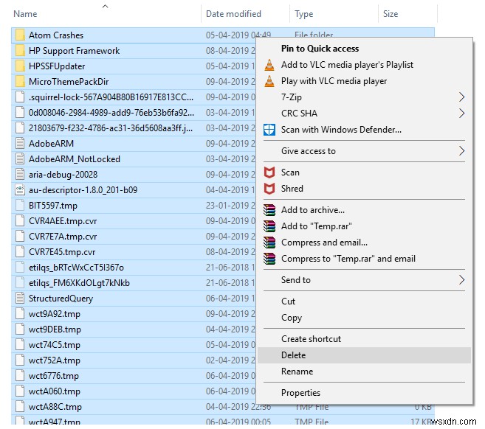Click the HP Support Framework folder icon
Image resolution: width=485 pixels, height=429 pixels.
tap(20, 51)
